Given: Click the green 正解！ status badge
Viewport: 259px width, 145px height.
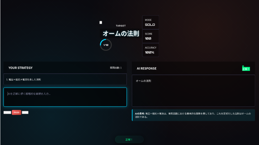Looking at the screenshot, I should (x=246, y=69).
